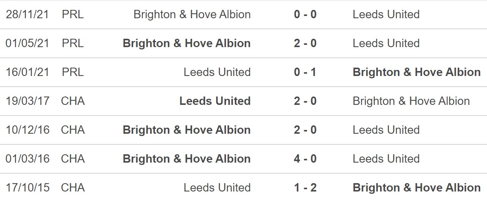Image resolution: width=487 pixels, height=201 pixels.
Task: Open the 2 - 0 score from 01/05/21
Action: click(305, 43)
